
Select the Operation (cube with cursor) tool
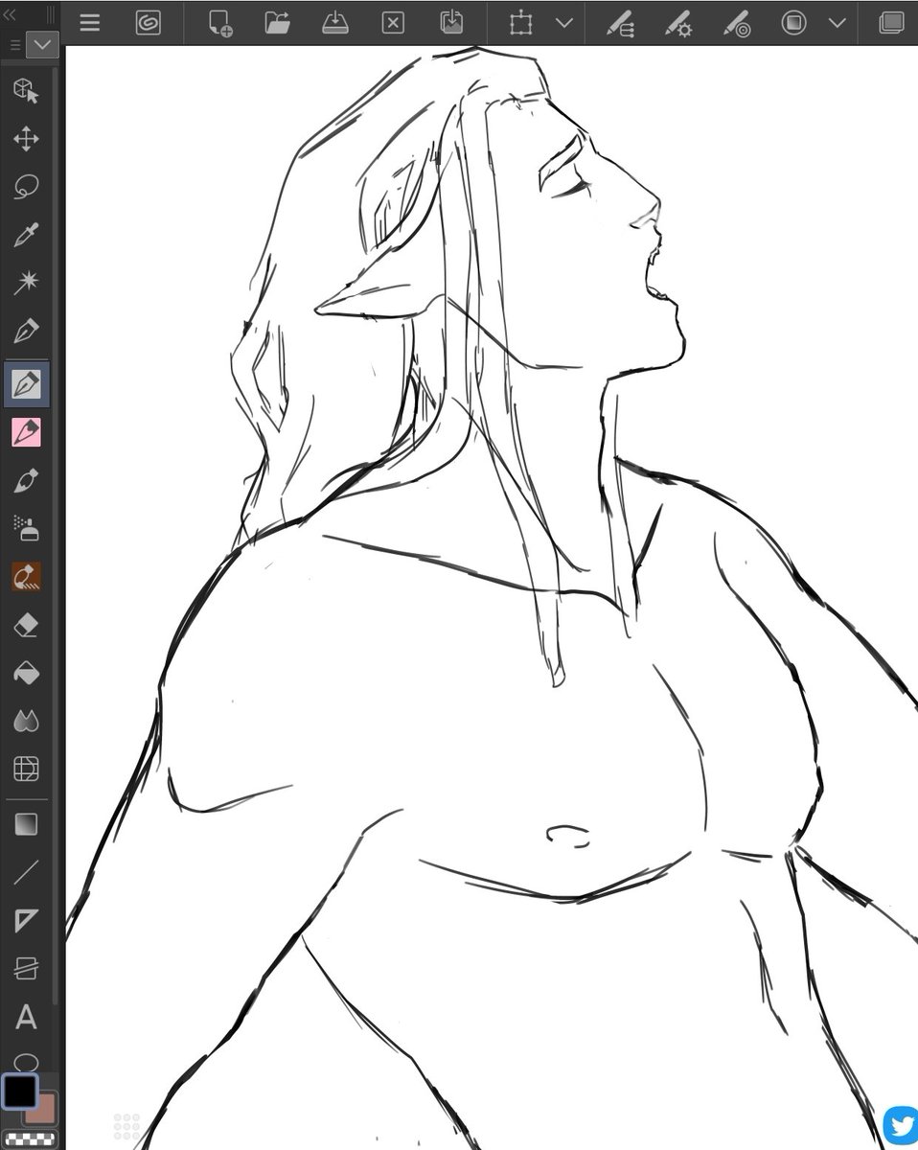click(26, 91)
